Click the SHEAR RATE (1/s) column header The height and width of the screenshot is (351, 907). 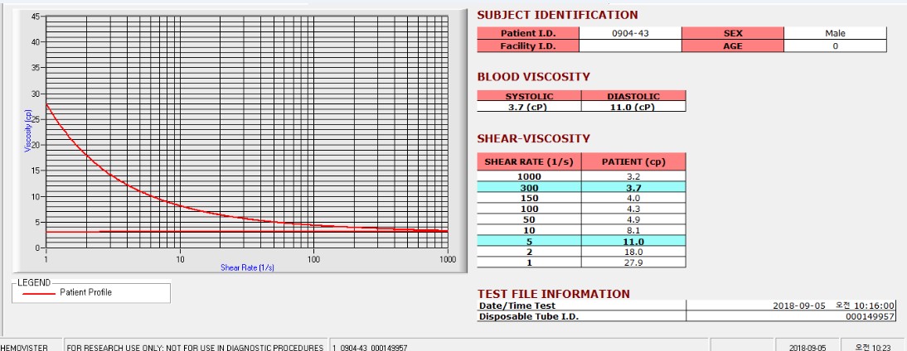tap(529, 161)
